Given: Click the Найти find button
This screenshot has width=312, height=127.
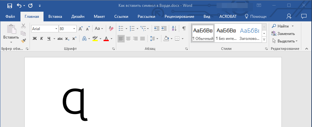Looking at the screenshot, I should pos(283,26).
